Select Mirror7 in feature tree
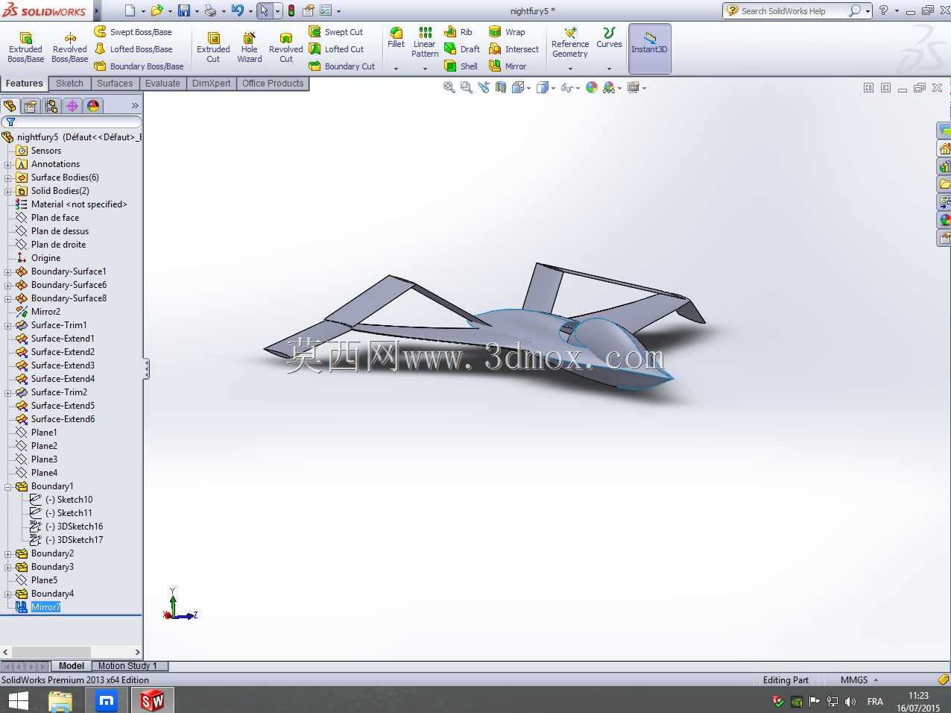This screenshot has height=713, width=951. click(x=45, y=607)
